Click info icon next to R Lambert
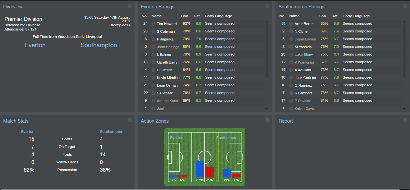This screenshot has height=190, width=410. click(x=291, y=93)
